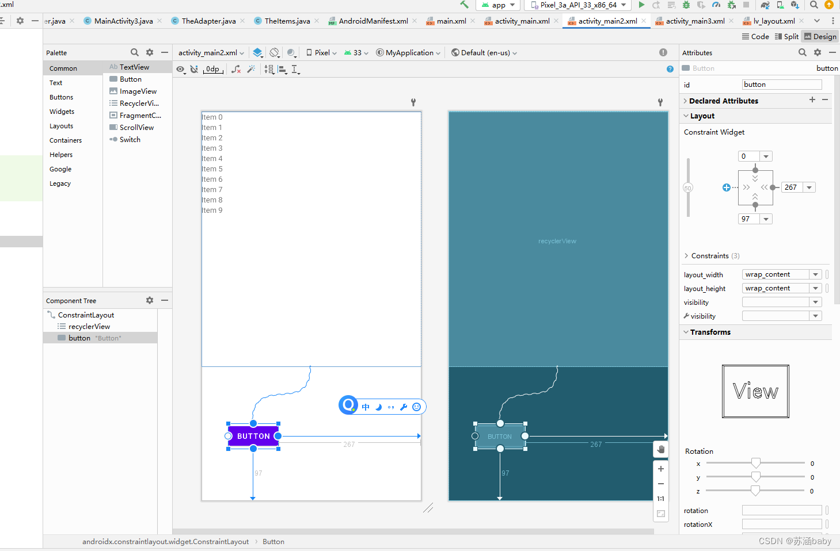Click the Pair Devices over Wi-Fi icon

pyautogui.click(x=781, y=5)
